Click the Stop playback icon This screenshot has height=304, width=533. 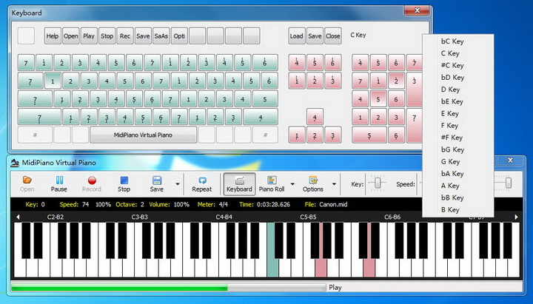[124, 180]
